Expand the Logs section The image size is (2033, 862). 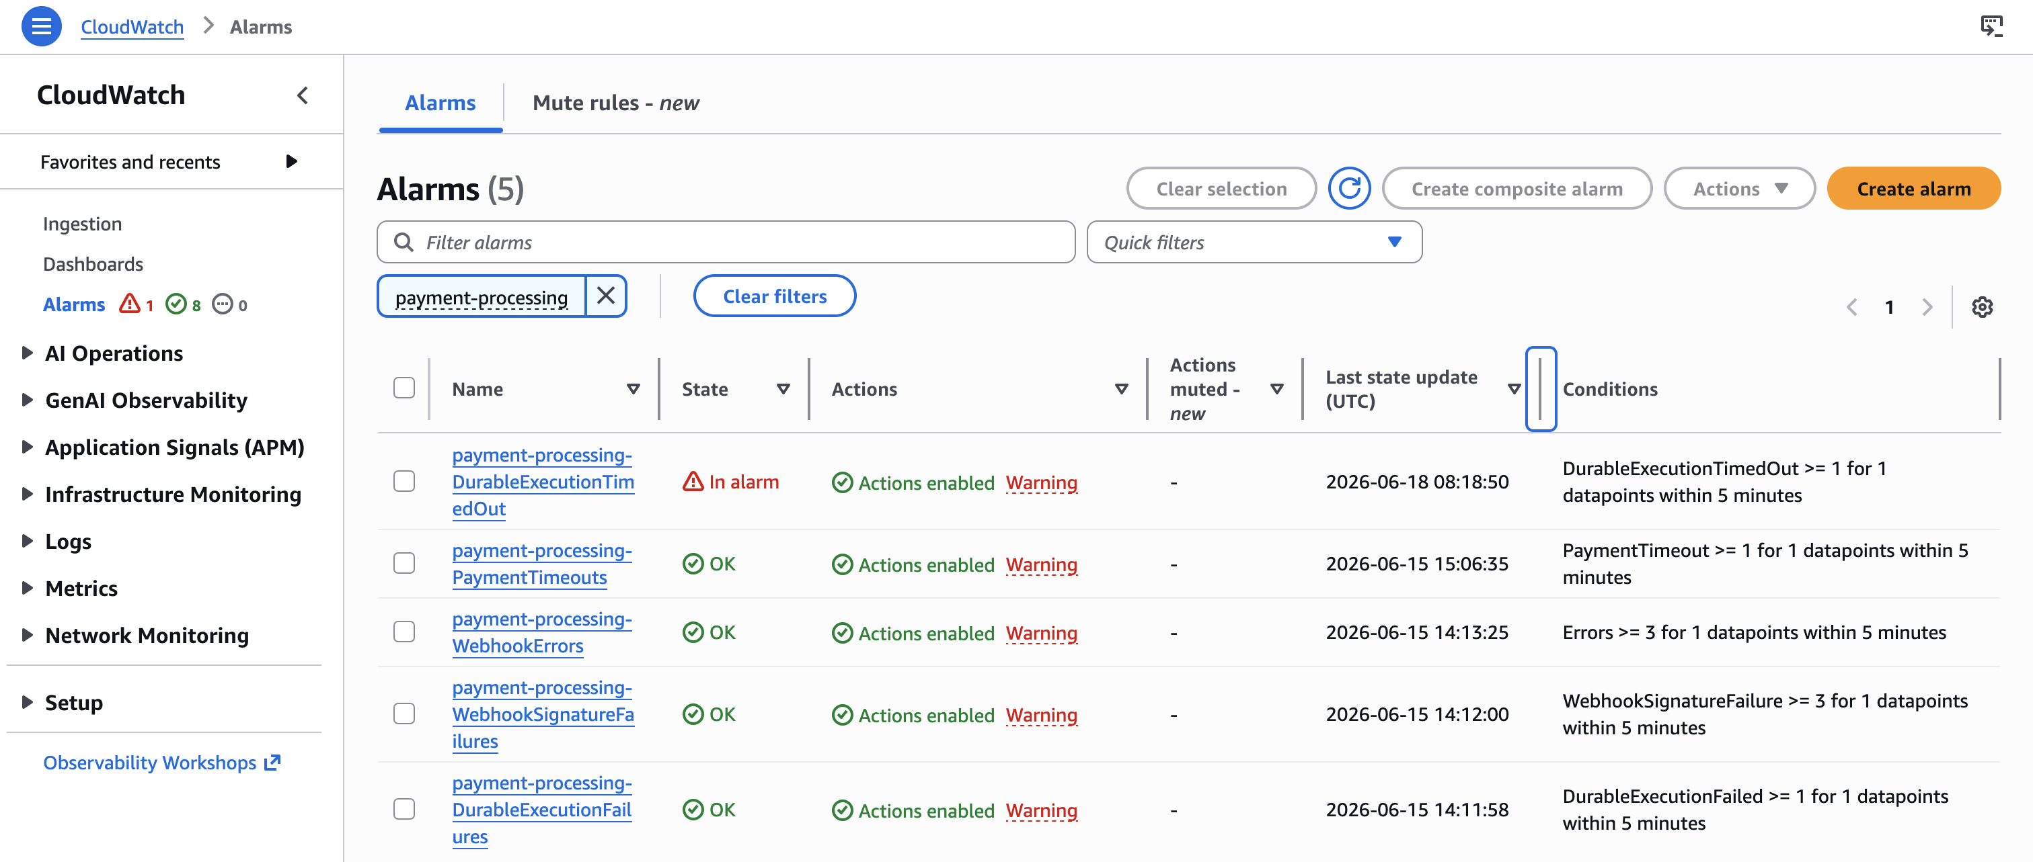pyautogui.click(x=27, y=541)
